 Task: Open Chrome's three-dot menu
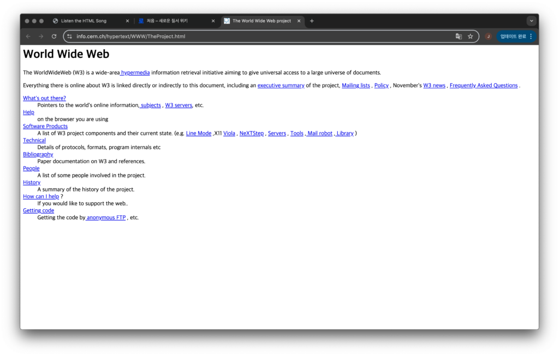[x=531, y=37]
